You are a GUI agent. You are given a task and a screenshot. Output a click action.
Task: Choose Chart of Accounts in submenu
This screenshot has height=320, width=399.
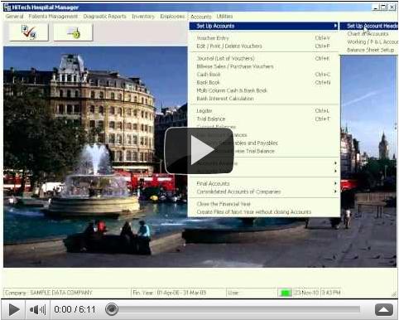click(368, 34)
